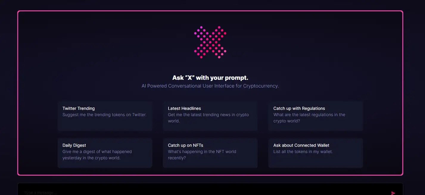
Task: Click "What are the latest regulations" description
Action: click(x=309, y=115)
